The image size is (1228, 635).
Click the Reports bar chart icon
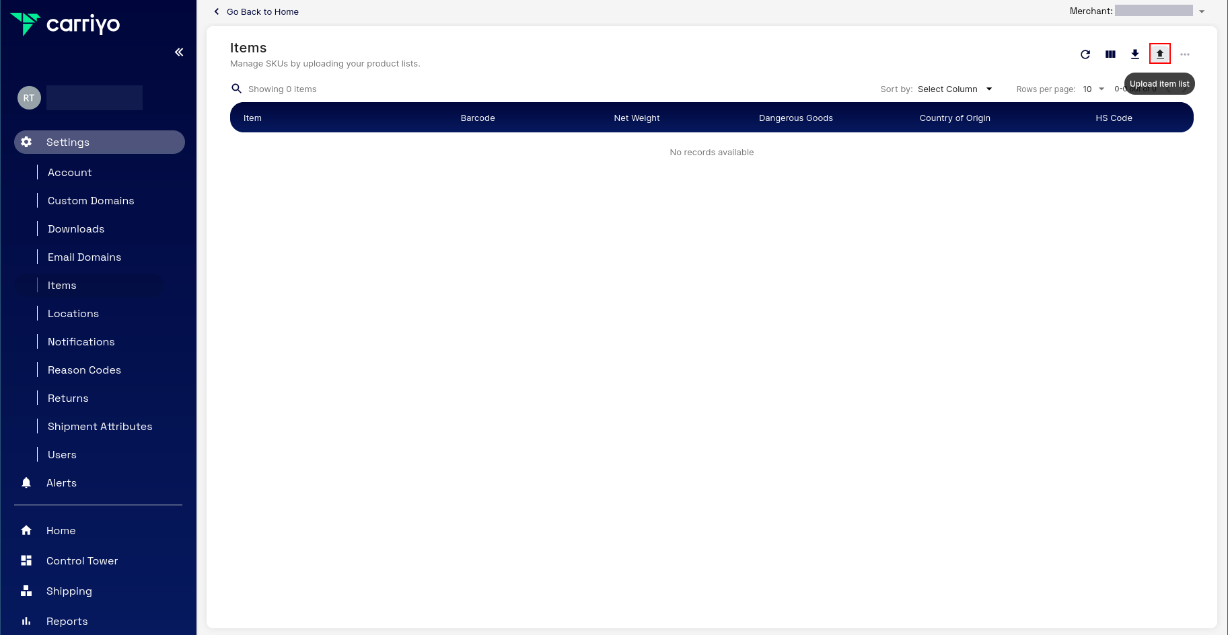(26, 621)
